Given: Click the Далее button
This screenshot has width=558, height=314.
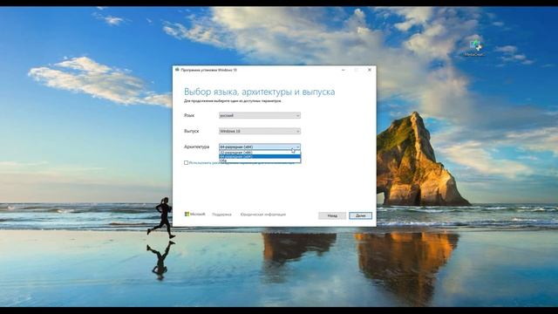Looking at the screenshot, I should click(360, 215).
